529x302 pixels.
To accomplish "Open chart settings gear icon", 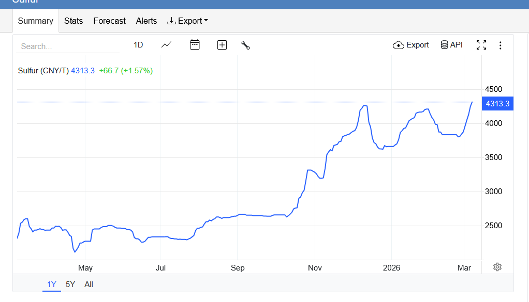I will pos(497,267).
